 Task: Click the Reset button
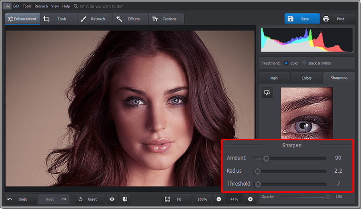(90, 199)
